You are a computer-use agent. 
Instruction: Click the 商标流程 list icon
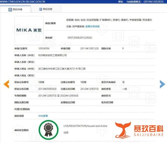click(x=40, y=9)
